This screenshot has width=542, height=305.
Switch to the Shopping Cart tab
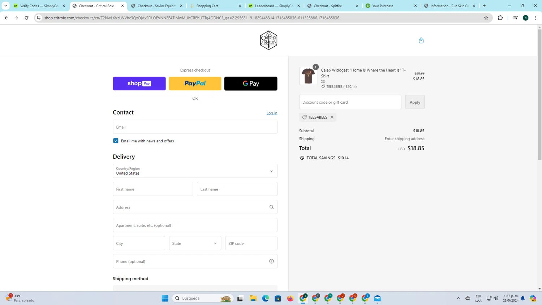click(x=216, y=6)
